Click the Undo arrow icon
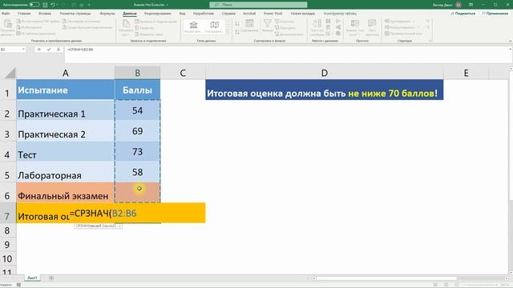 coord(53,5)
